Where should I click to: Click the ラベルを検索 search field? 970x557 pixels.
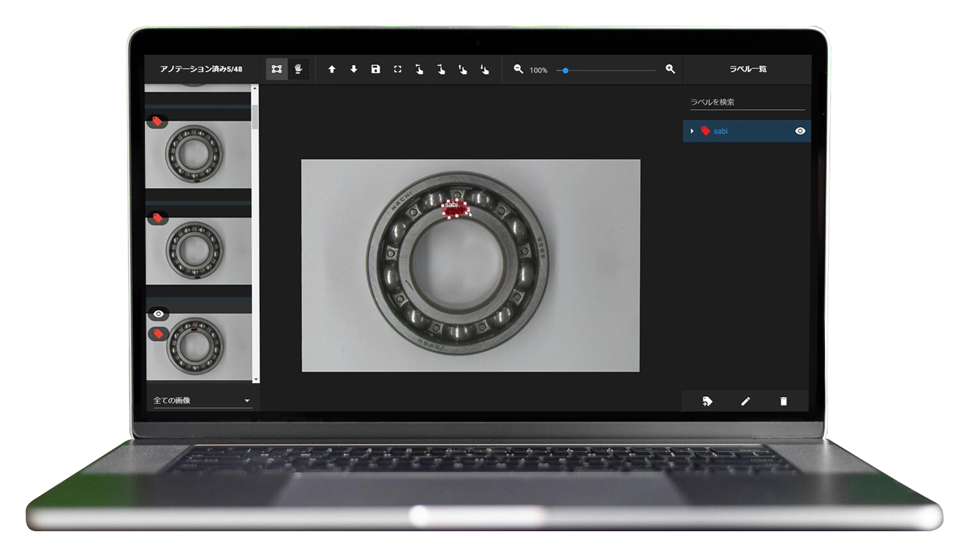tap(747, 102)
